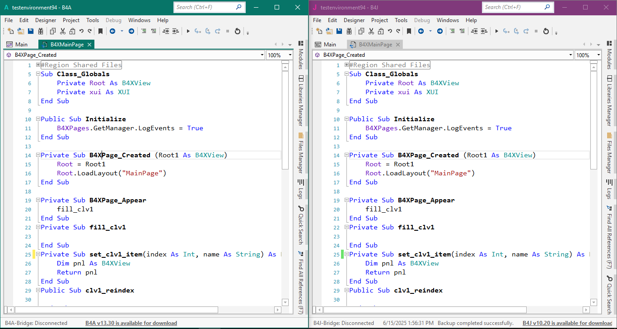Click the B4A v13.30 download link

(131, 323)
